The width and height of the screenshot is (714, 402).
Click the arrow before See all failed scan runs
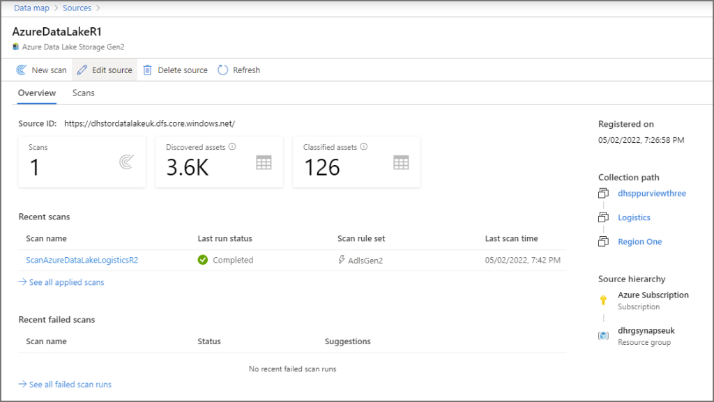pyautogui.click(x=22, y=385)
